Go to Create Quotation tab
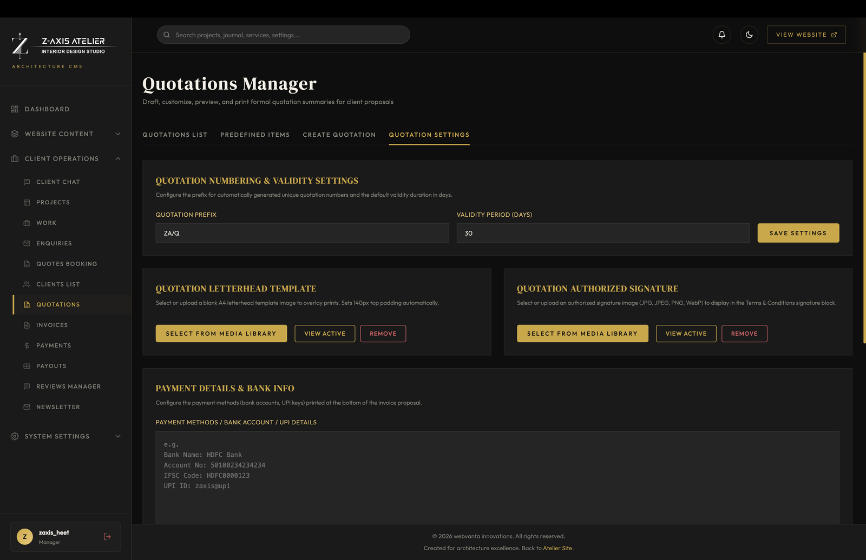 [339, 135]
